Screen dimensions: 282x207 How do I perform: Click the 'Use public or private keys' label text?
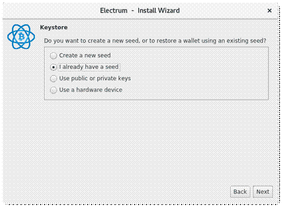(x=95, y=78)
